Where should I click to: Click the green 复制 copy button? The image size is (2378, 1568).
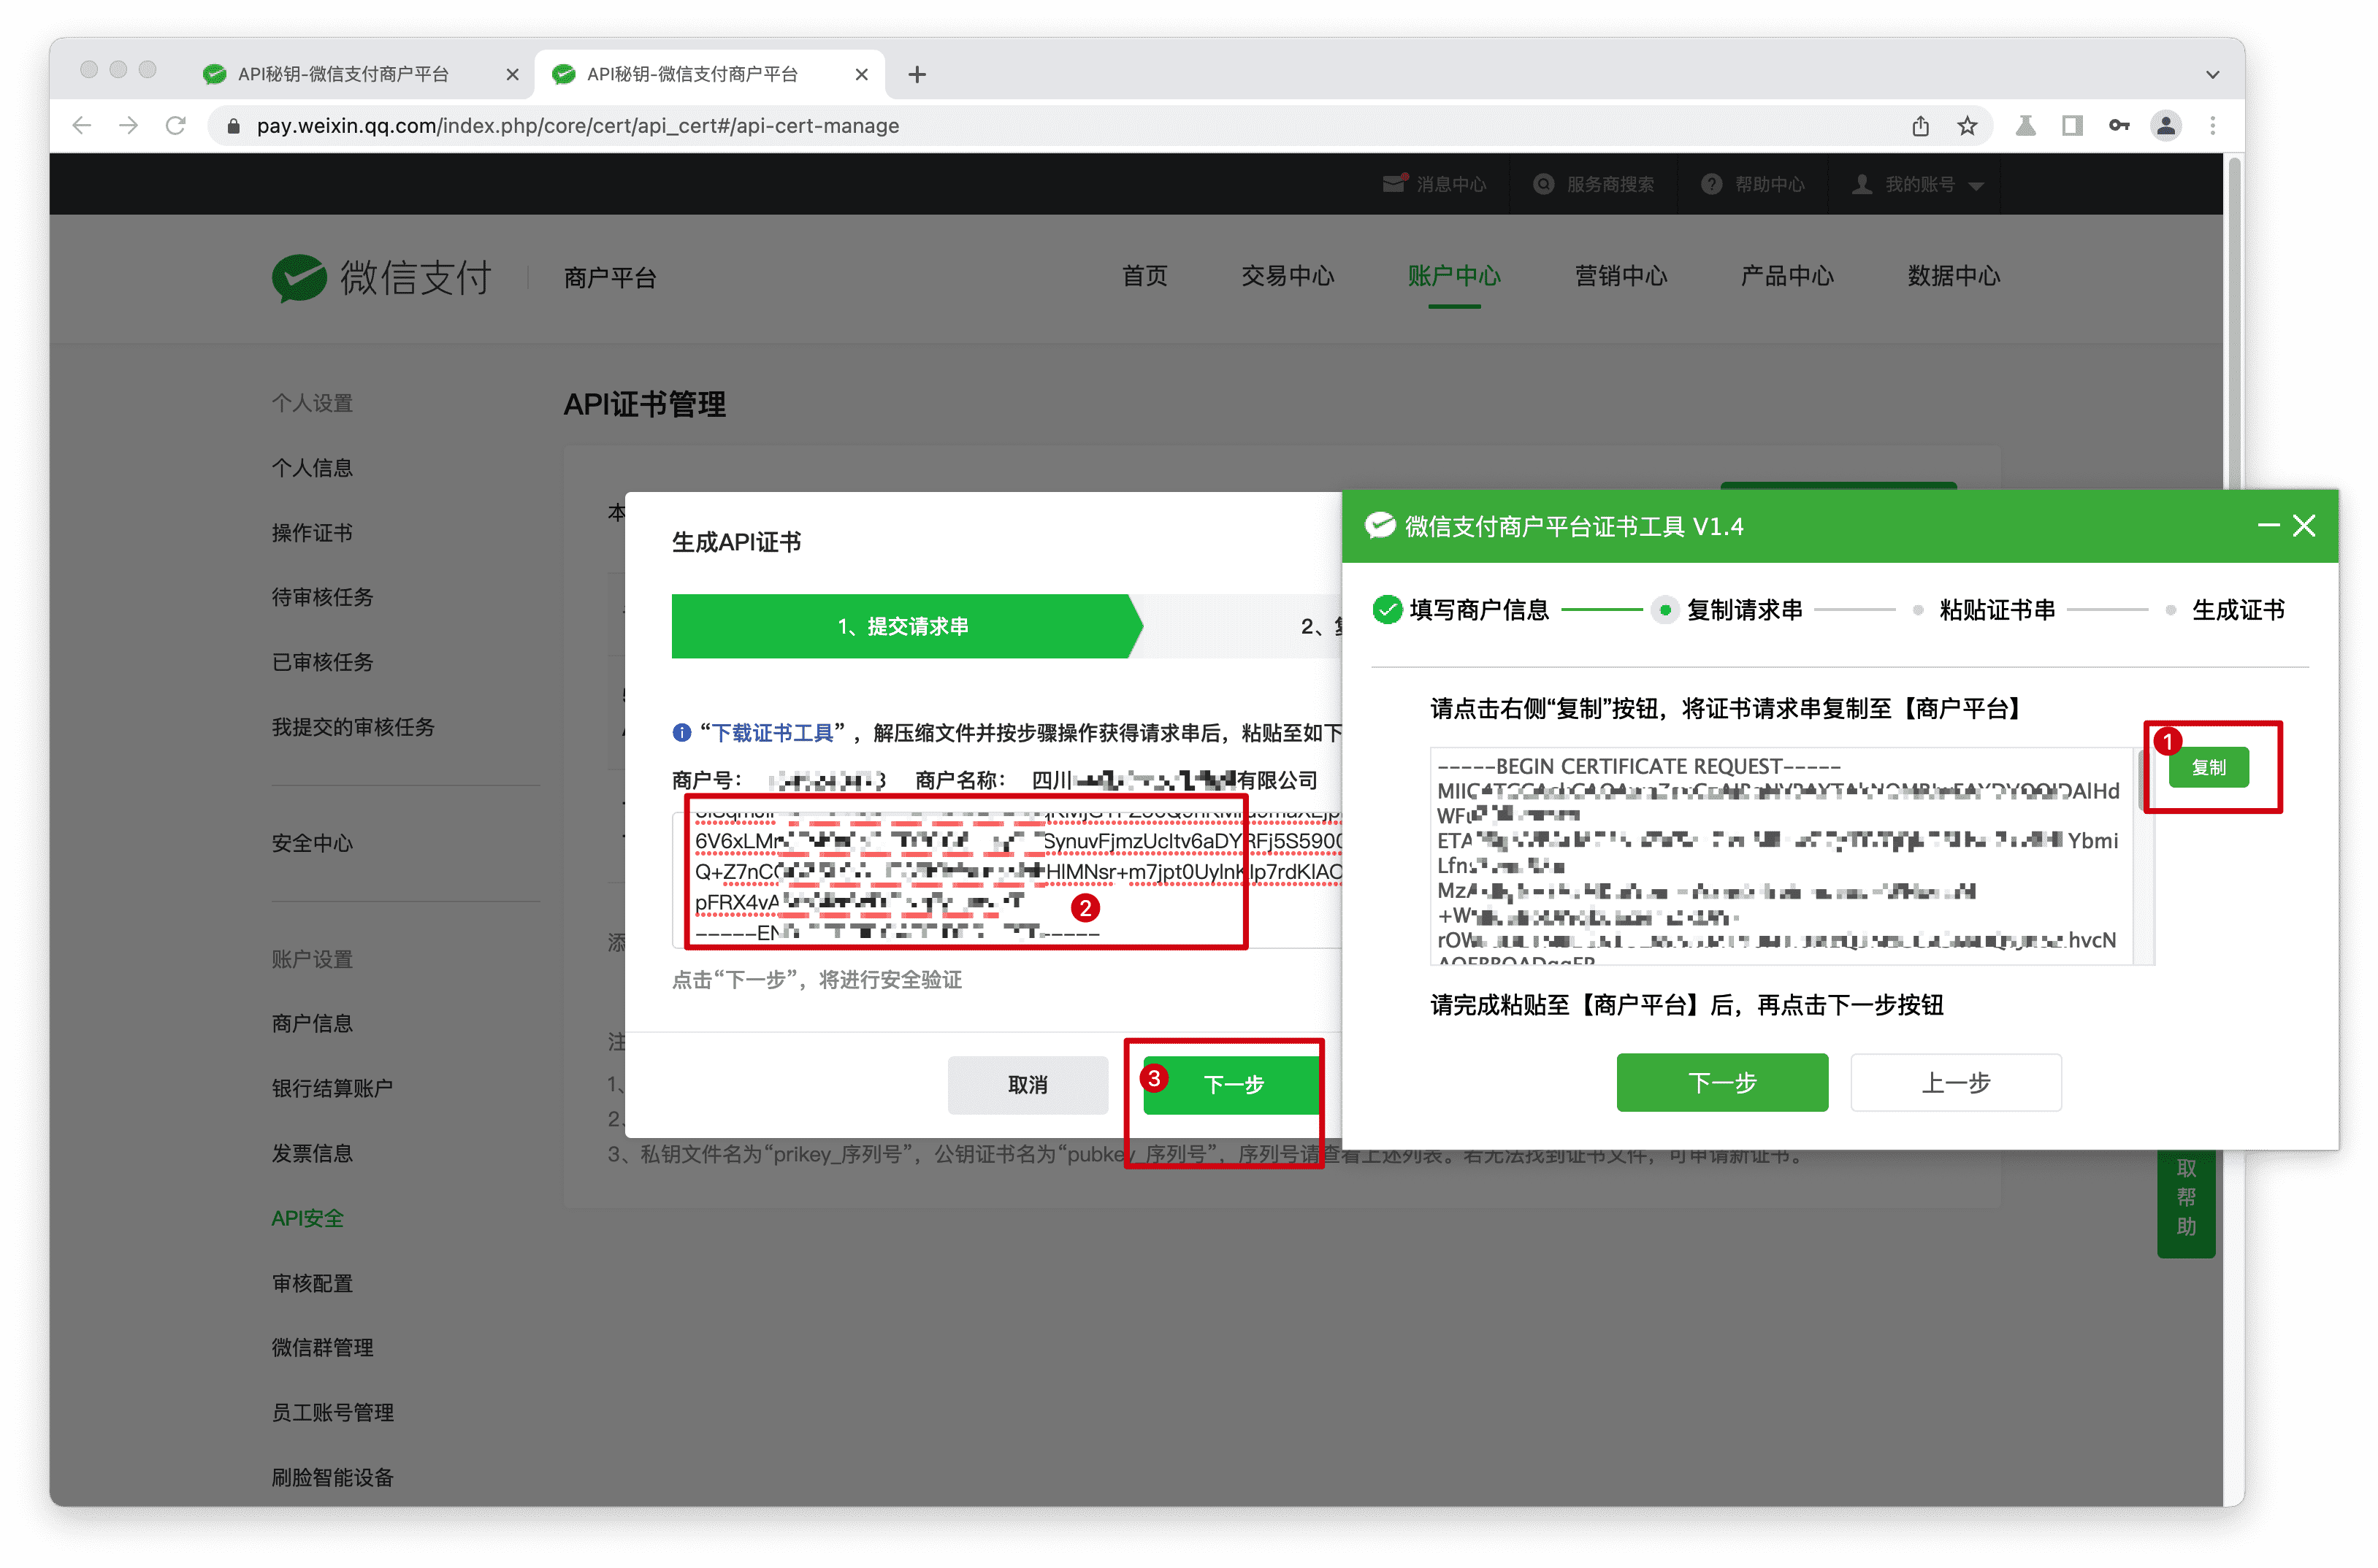click(x=2209, y=767)
